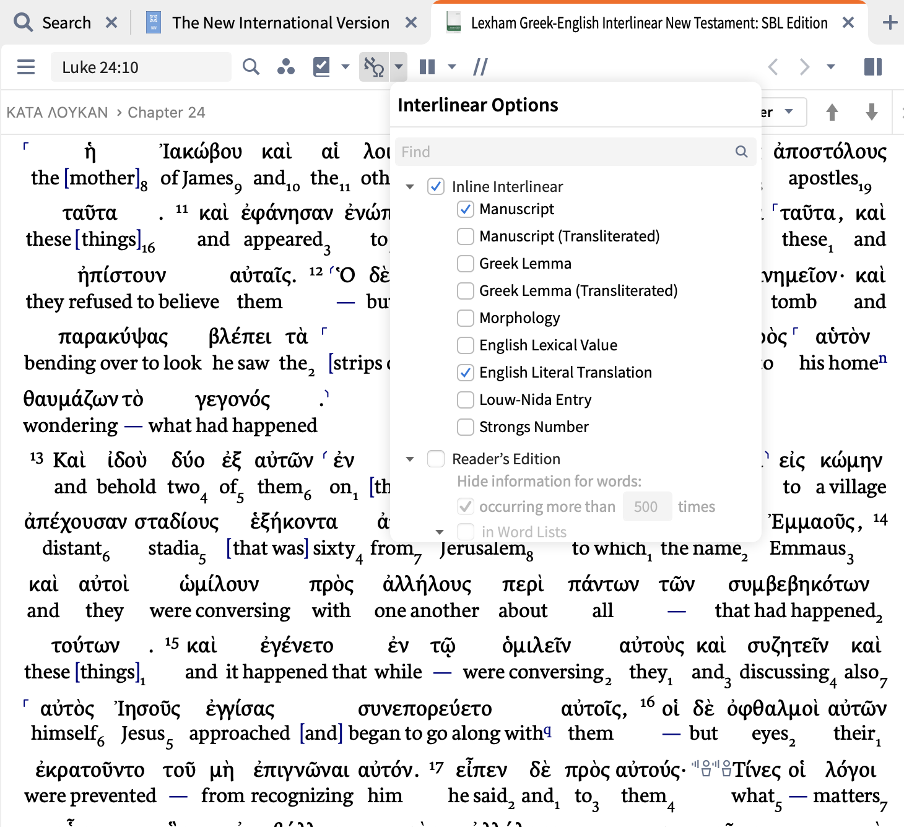The width and height of the screenshot is (904, 827).
Task: Click the Greek word ἀποστόλους
Action: pyautogui.click(x=830, y=152)
